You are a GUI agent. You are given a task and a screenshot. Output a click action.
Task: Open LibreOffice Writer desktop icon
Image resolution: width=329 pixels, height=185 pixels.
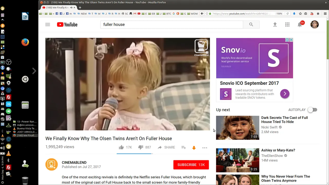(x=25, y=16)
